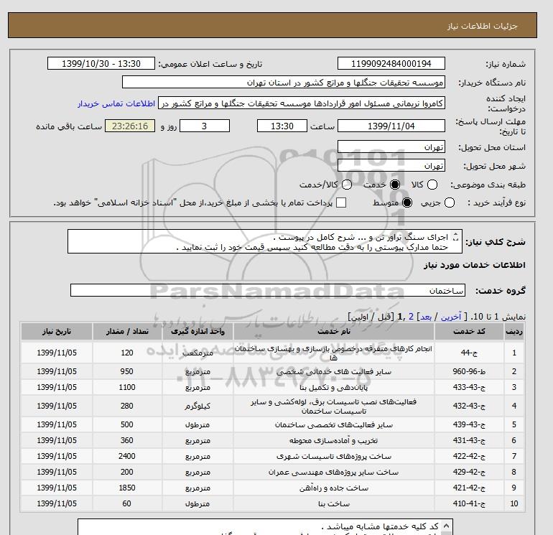The width and height of the screenshot is (553, 535).
Task: Click the شماره نیاز field 1199092484000194
Action: tap(391, 63)
